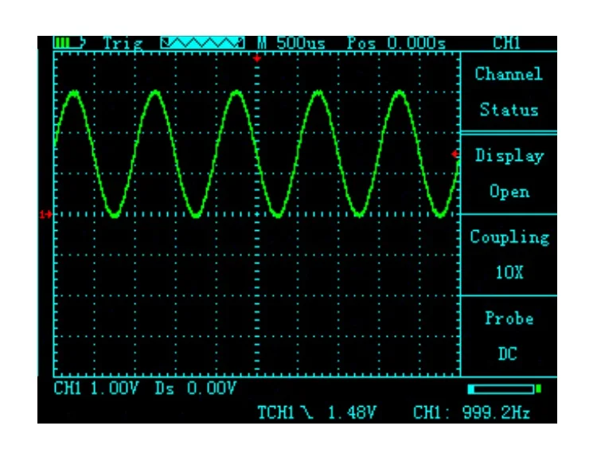Click the M 500us timebase readout
The height and width of the screenshot is (453, 597).
291,43
